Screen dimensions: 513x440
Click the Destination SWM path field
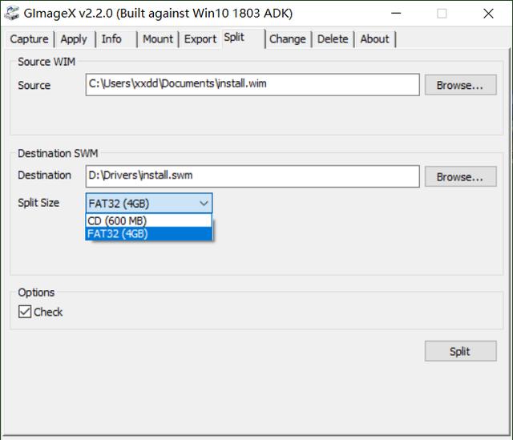252,176
